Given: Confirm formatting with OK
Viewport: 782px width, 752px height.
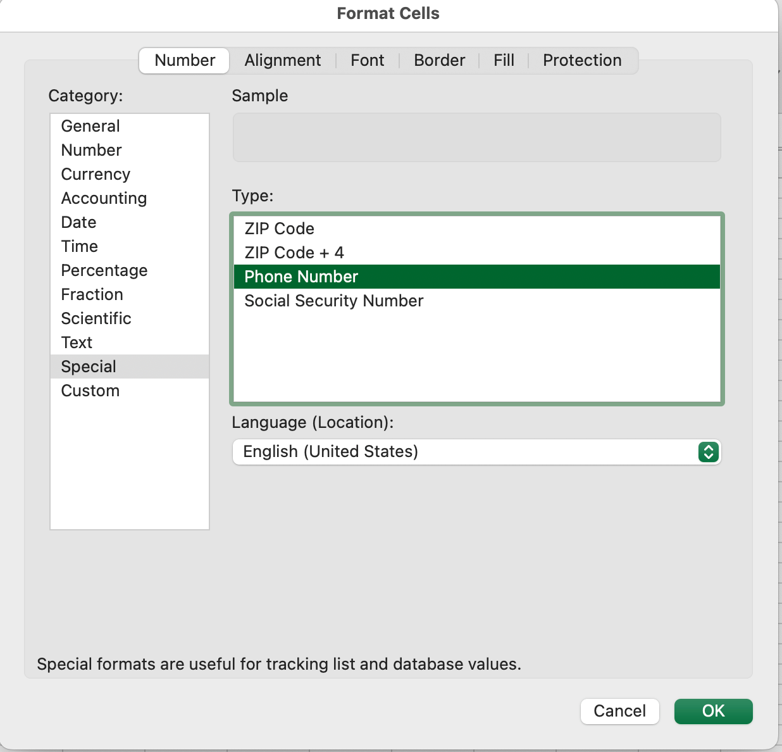Looking at the screenshot, I should pyautogui.click(x=713, y=711).
